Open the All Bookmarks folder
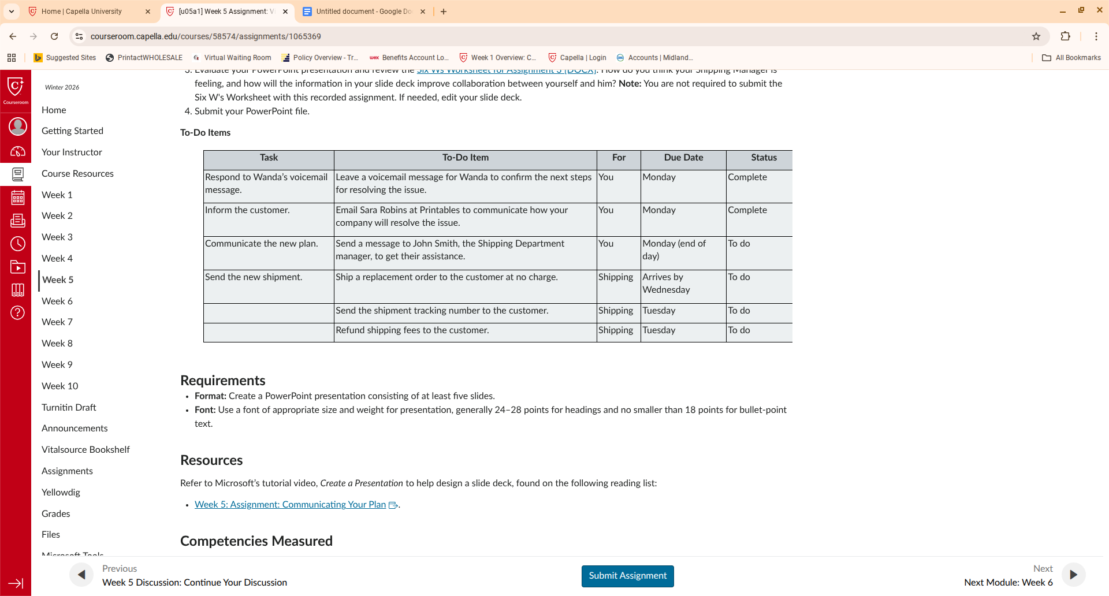This screenshot has height=596, width=1109. (1071, 58)
